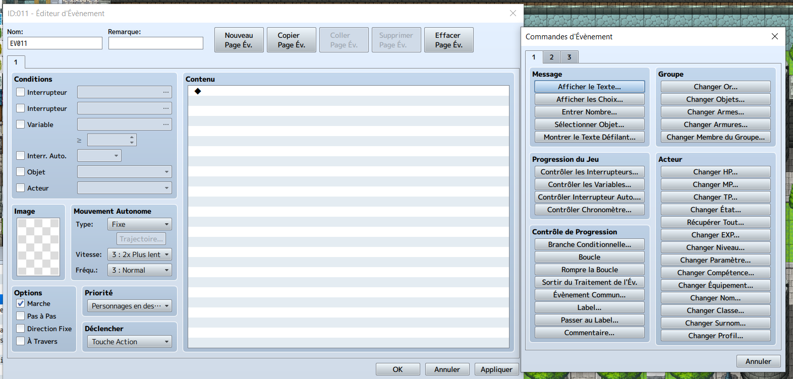Screen dimensions: 793x379
Task: Open the second Interrupteur selector field
Action: click(x=125, y=108)
